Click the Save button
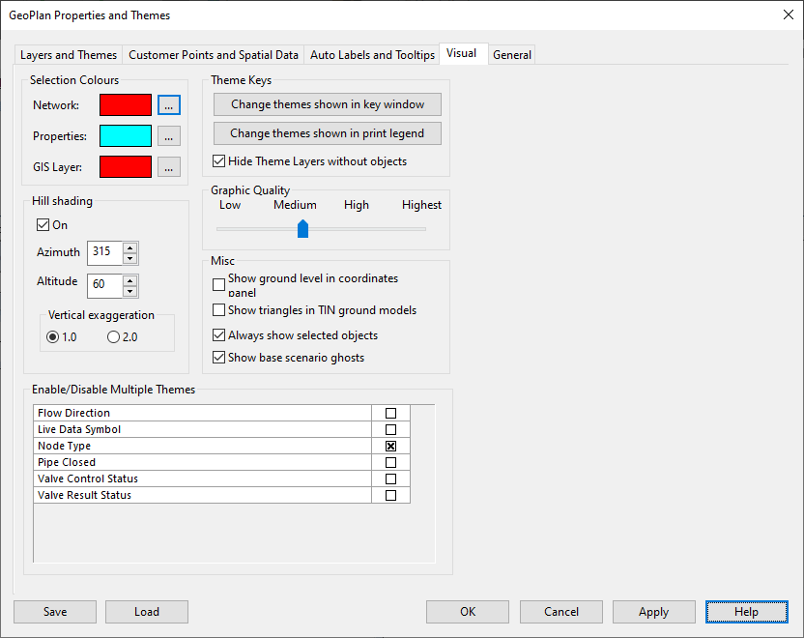This screenshot has width=804, height=638. tap(55, 612)
